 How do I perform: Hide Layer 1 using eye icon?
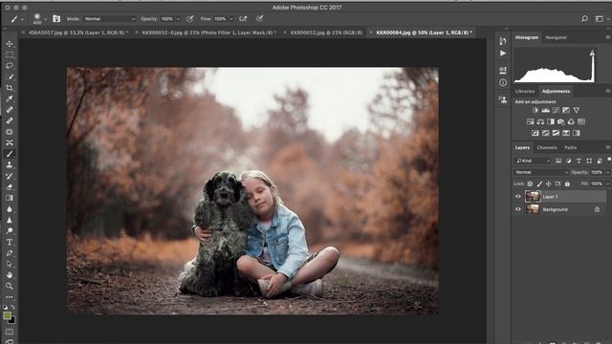point(518,197)
